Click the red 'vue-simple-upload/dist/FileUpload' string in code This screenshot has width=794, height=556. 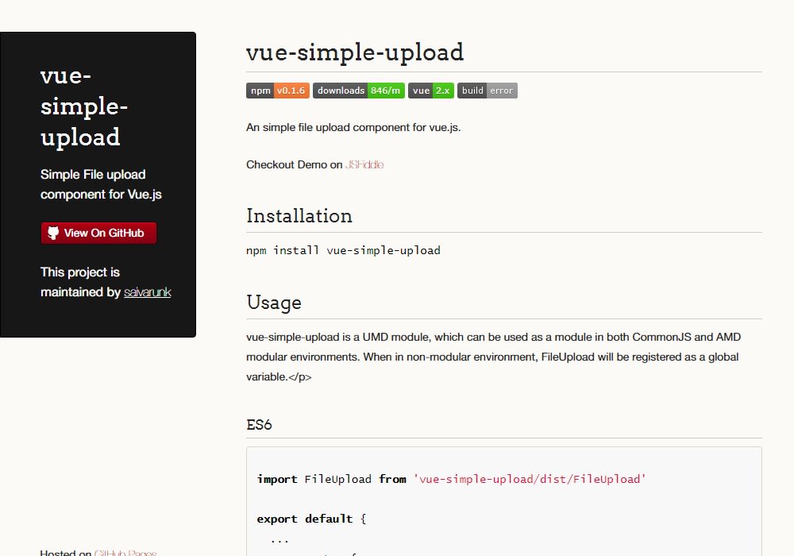[x=530, y=479]
